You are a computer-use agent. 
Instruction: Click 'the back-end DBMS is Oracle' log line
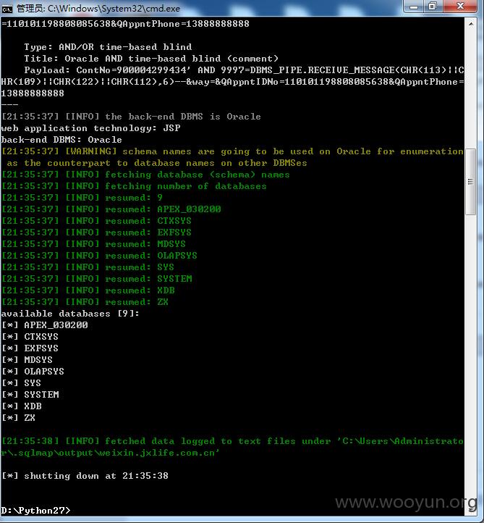click(x=131, y=117)
